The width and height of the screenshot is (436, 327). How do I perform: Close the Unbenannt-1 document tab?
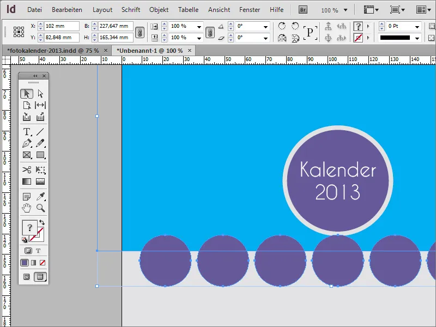tap(190, 50)
